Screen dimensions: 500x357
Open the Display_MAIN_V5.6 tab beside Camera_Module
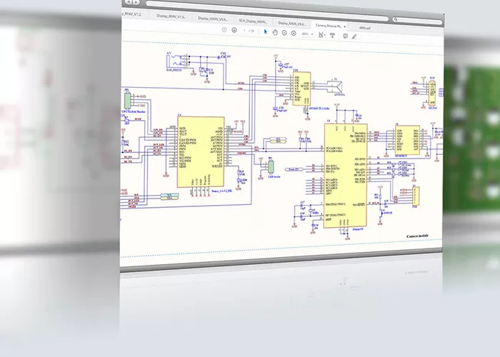[291, 24]
